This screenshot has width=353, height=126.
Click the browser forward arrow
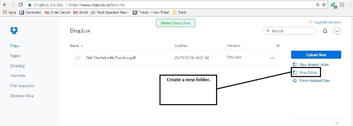13,5
